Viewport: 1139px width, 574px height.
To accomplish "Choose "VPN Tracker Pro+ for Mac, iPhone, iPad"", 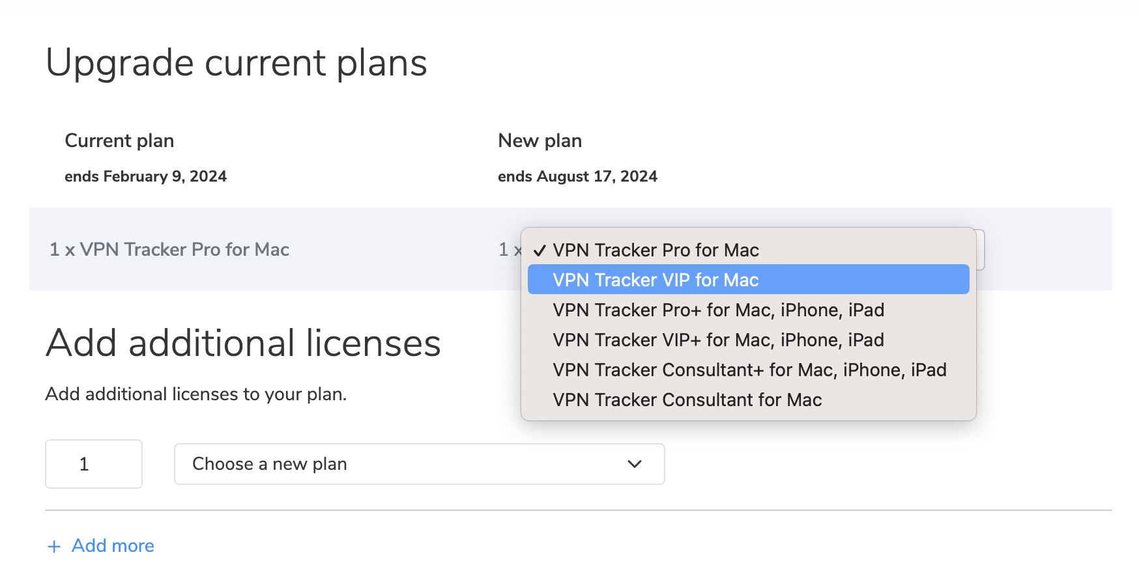I will [718, 310].
